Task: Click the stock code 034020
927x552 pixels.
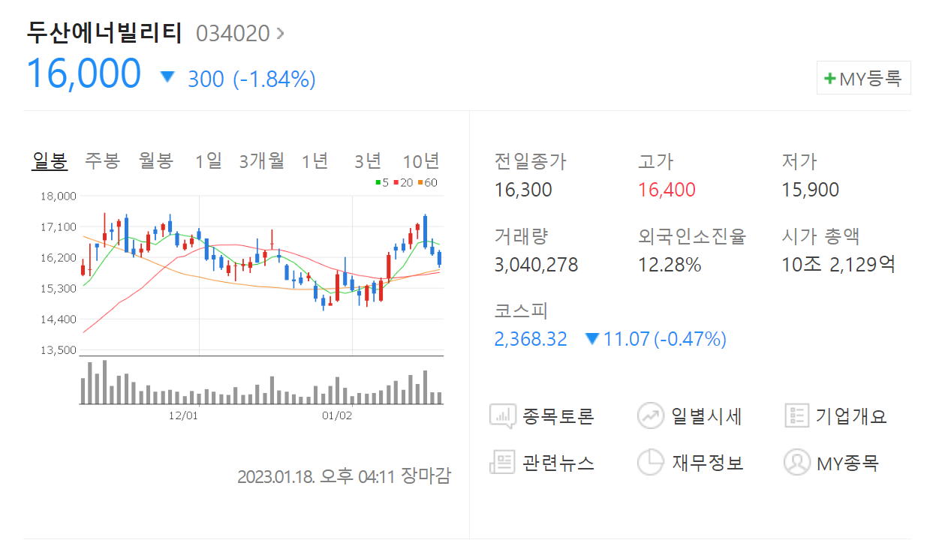Action: click(x=232, y=33)
